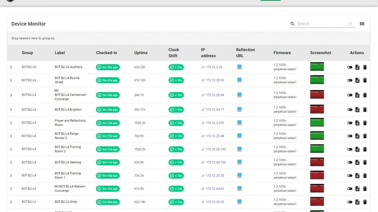Open Reflection URL monitor icon for Australia row
The width and height of the screenshot is (378, 212).
[x=239, y=67]
